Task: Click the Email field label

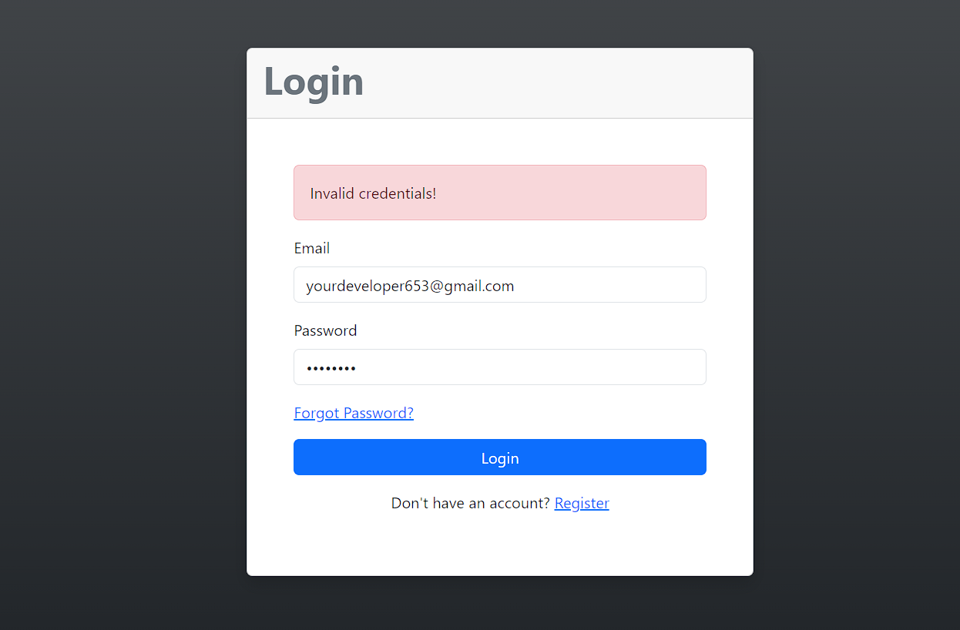Action: coord(311,248)
